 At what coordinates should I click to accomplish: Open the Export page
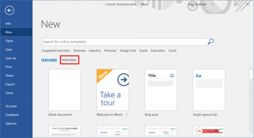pyautogui.click(x=16, y=84)
